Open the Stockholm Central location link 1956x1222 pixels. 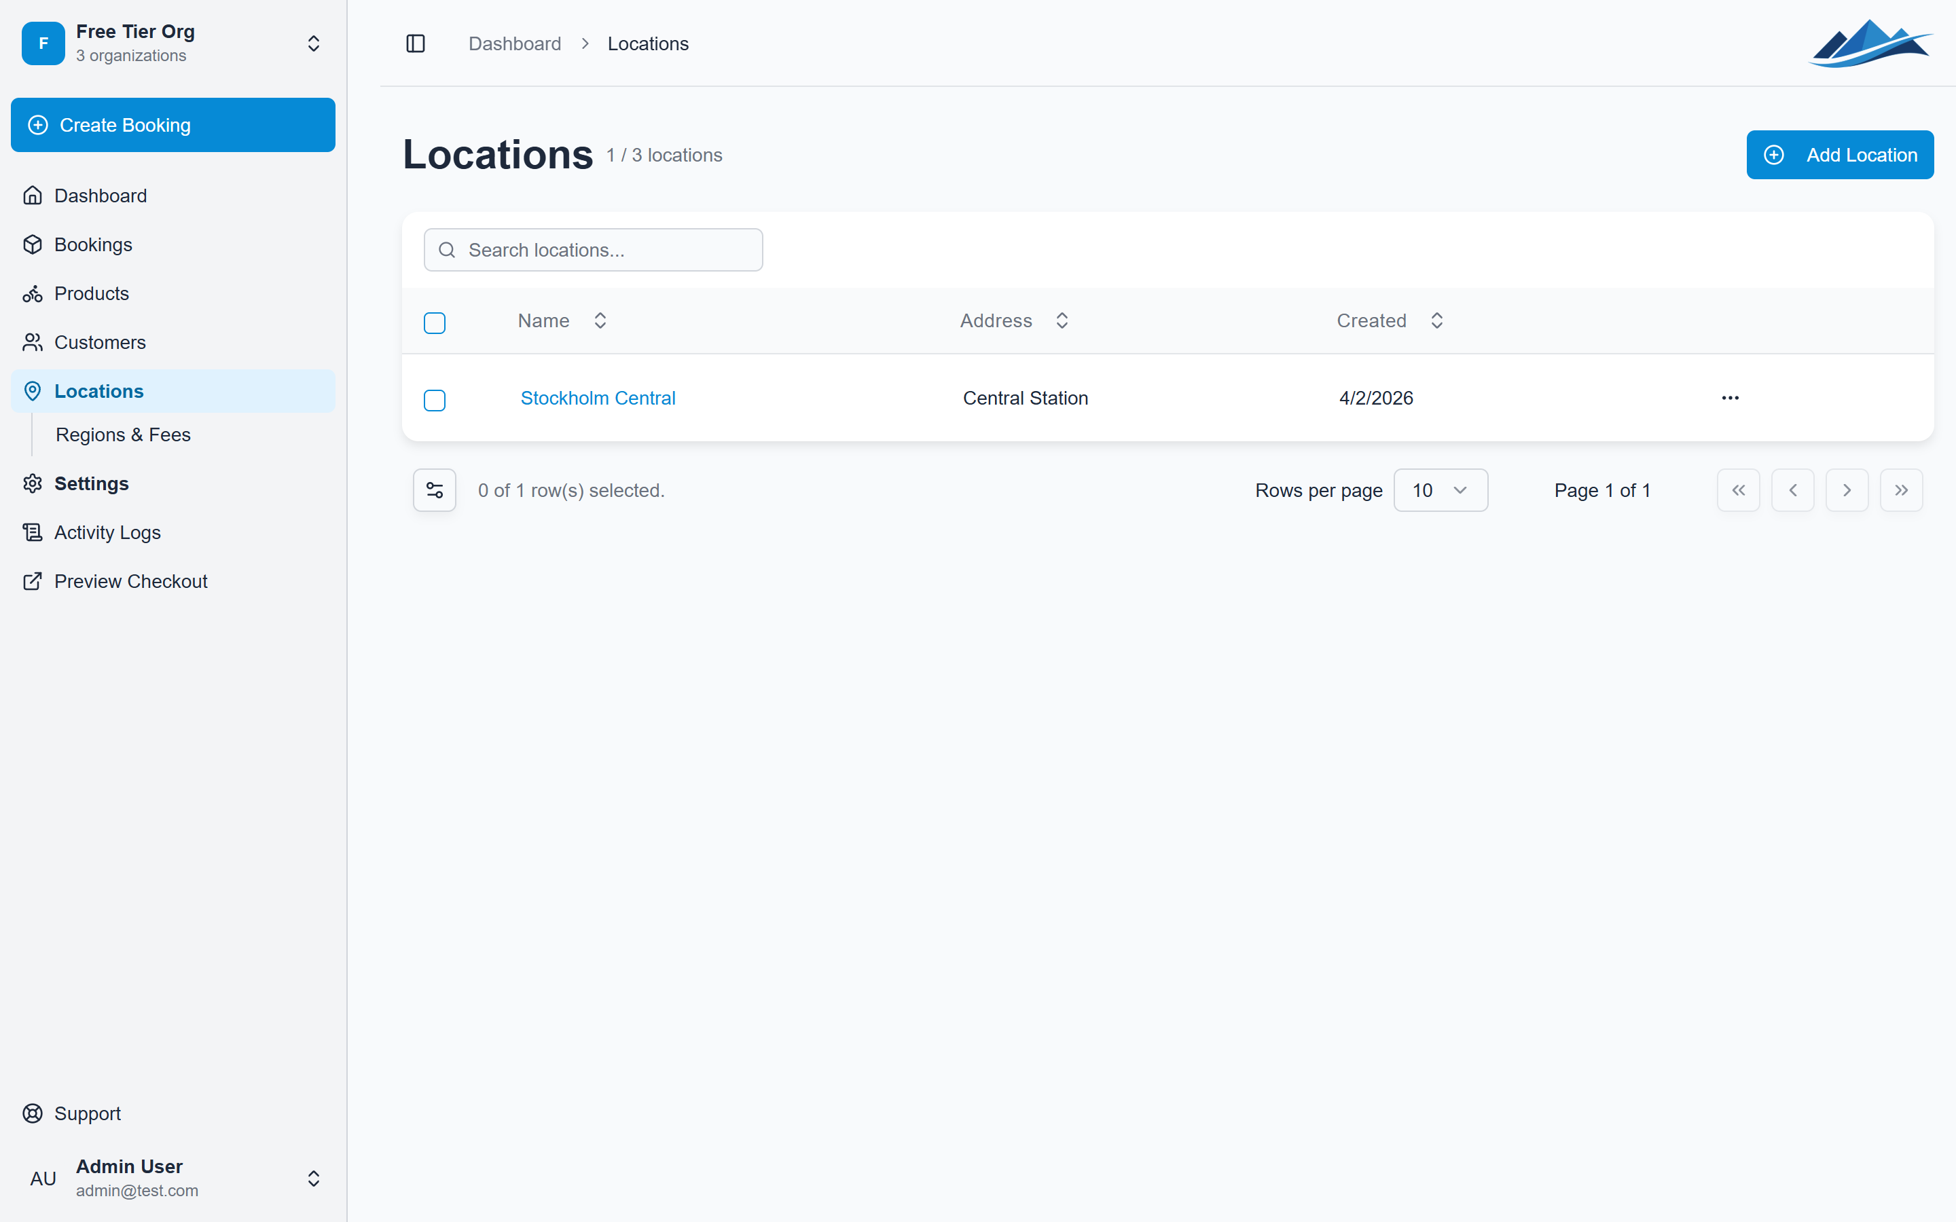598,399
